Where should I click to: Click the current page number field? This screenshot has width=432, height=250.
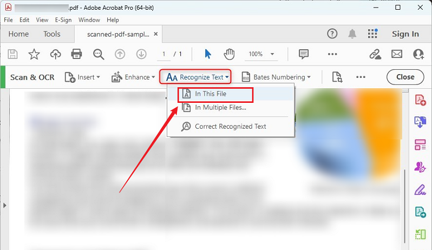[163, 54]
